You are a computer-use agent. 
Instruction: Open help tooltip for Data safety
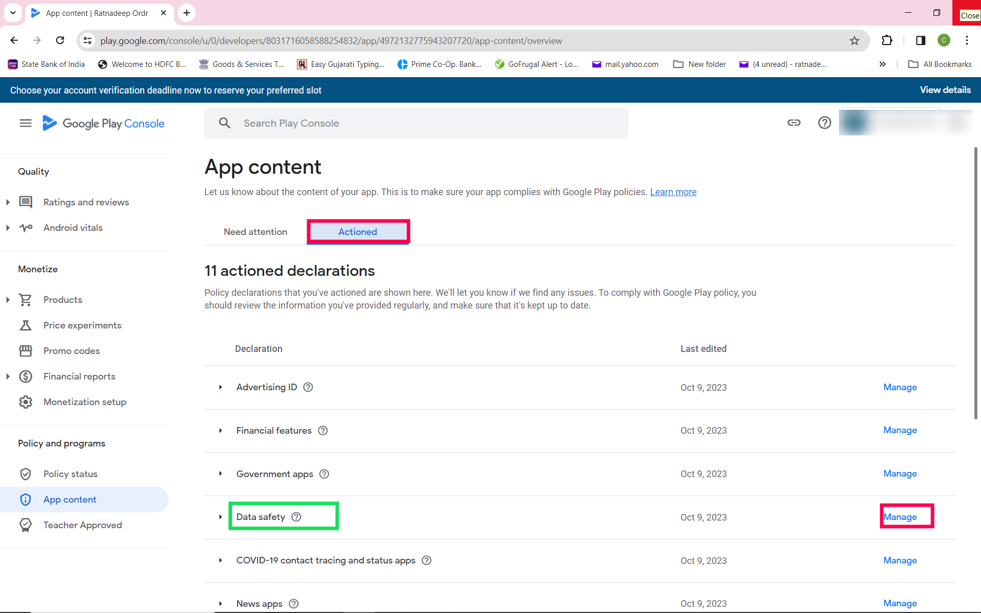[x=296, y=517]
